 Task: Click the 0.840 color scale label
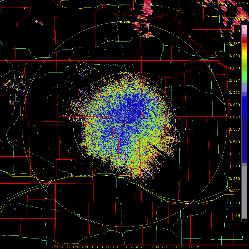tap(234, 68)
